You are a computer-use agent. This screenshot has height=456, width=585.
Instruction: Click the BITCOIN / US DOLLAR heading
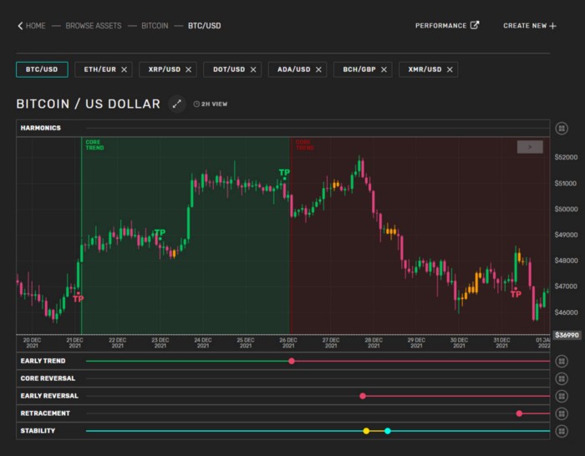(89, 104)
